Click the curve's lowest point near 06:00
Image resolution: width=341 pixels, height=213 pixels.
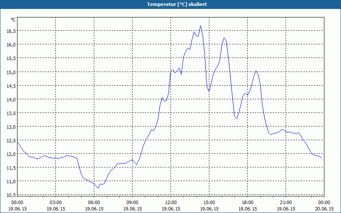coord(98,188)
